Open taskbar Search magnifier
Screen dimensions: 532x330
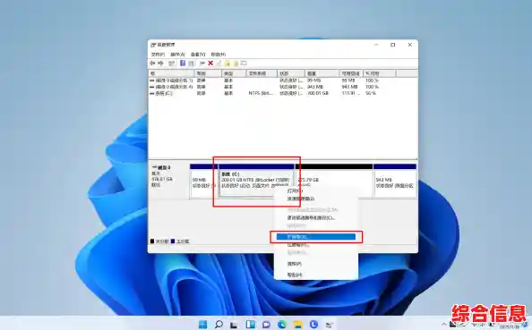click(x=219, y=325)
